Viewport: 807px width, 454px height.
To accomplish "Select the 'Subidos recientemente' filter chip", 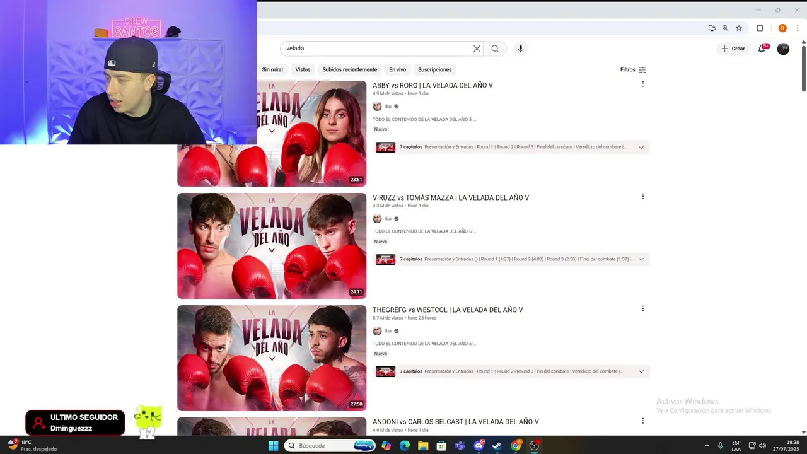I will pyautogui.click(x=350, y=69).
